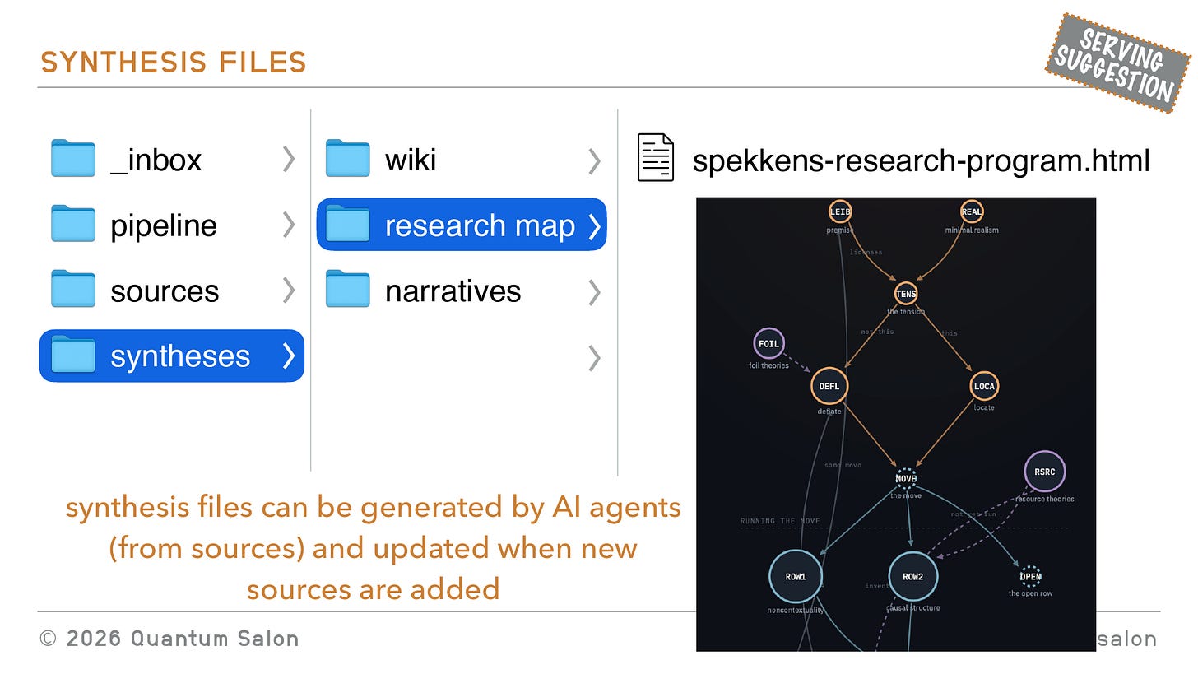The image size is (1198, 674).
Task: Click the wiki folder icon
Action: (348, 159)
